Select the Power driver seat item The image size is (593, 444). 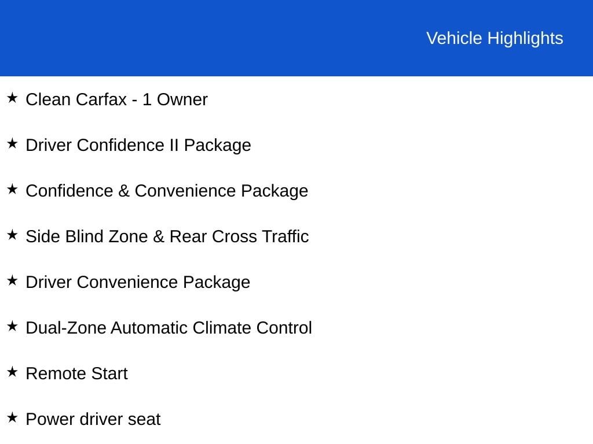coord(93,420)
